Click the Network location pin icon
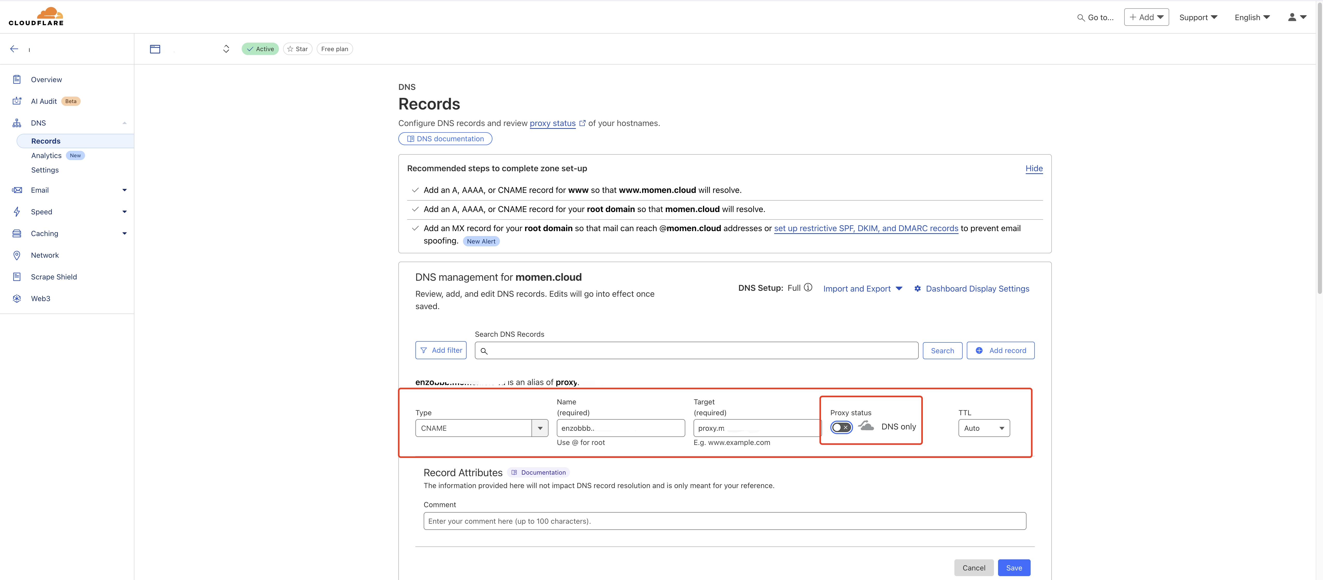The height and width of the screenshot is (580, 1323). pos(17,255)
